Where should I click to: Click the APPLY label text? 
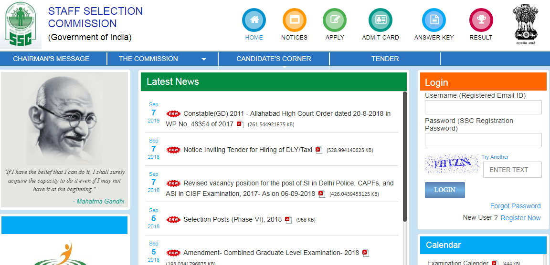[x=335, y=38]
